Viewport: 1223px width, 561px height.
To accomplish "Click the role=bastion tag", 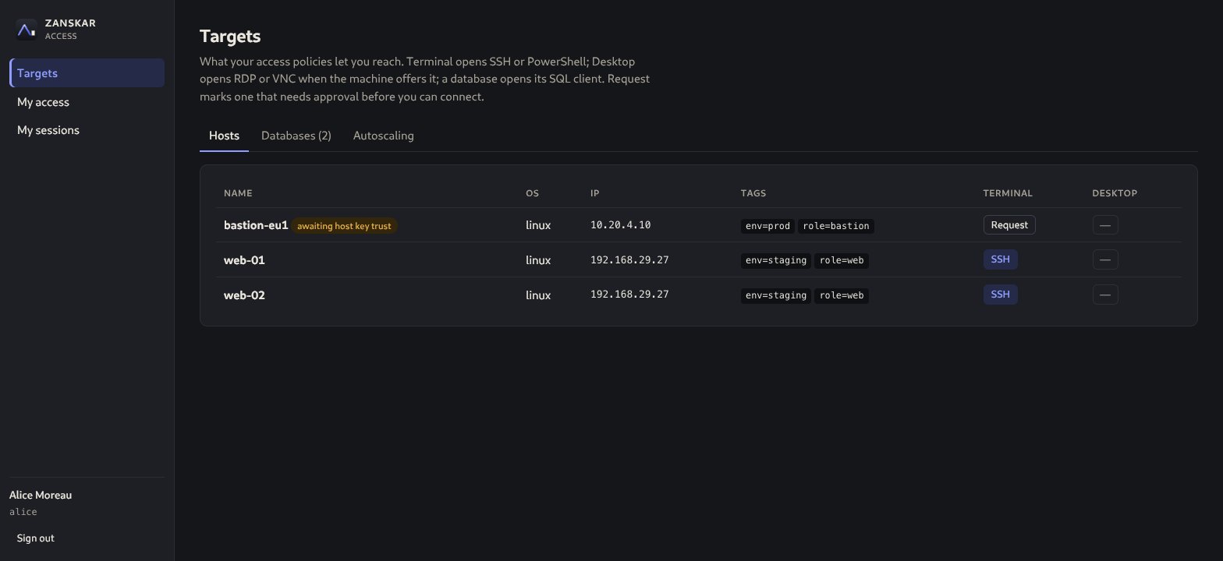I will tap(836, 226).
